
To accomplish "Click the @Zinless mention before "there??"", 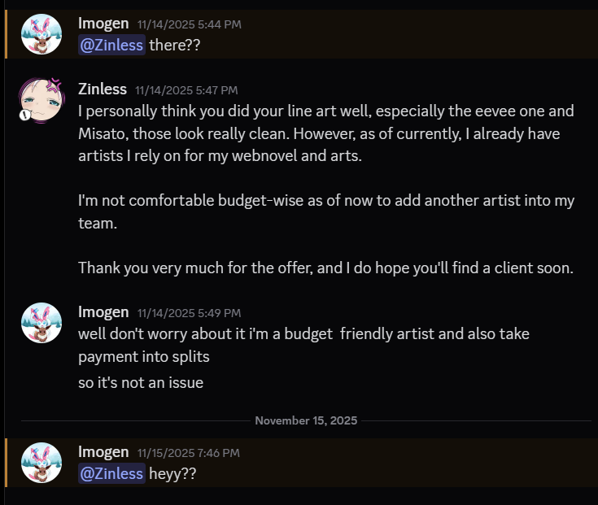I will click(x=111, y=45).
